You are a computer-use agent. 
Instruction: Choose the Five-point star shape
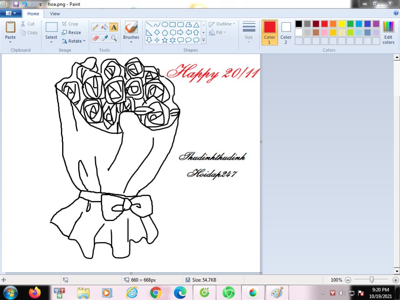(x=165, y=40)
